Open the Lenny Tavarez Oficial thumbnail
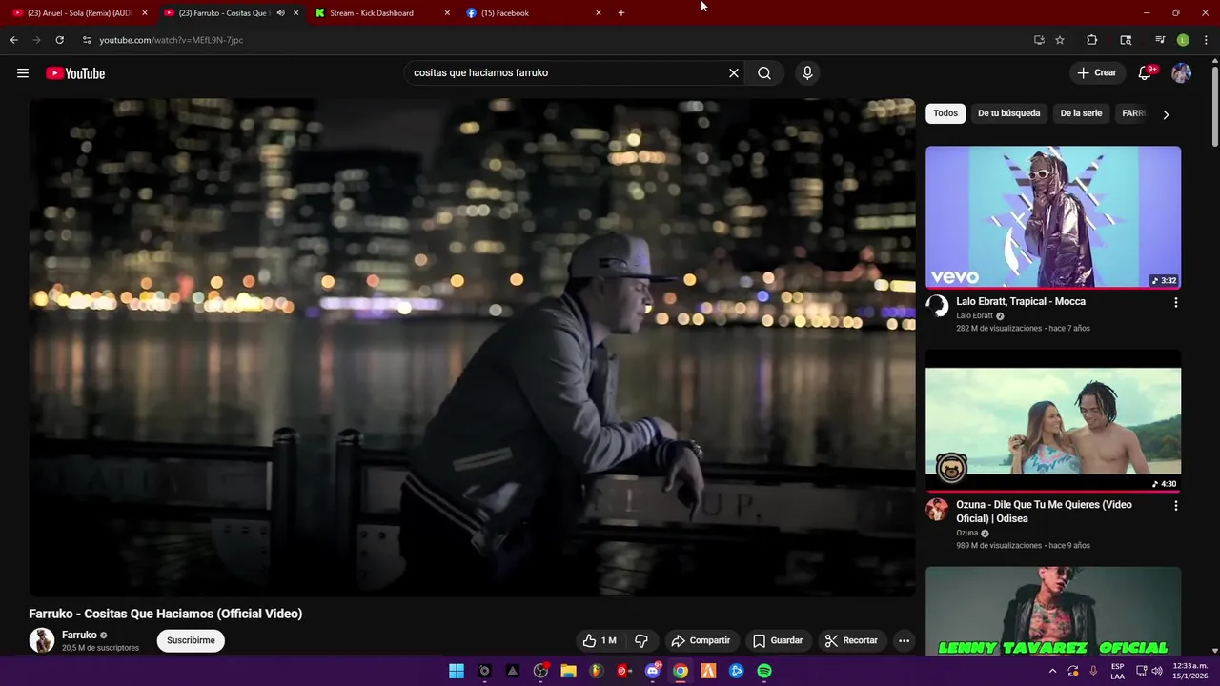 point(1053,611)
